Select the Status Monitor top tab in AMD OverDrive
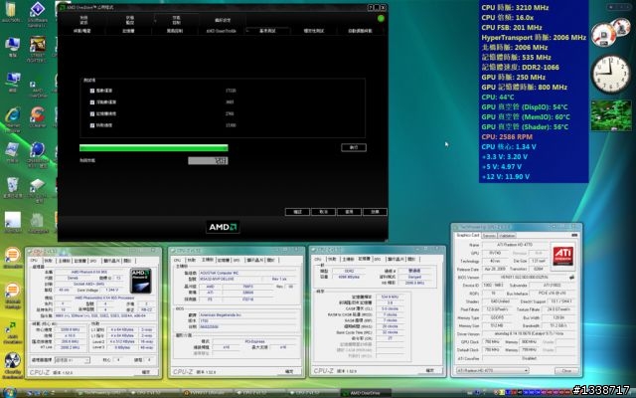Viewport: 636px width, 398px height. coord(130,20)
